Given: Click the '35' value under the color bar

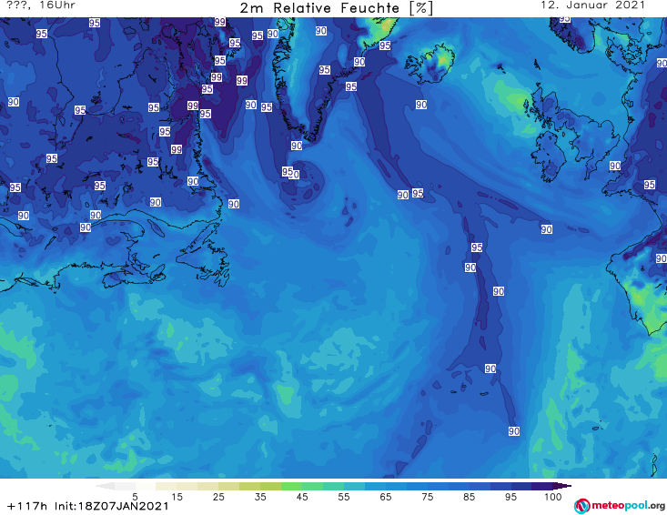Looking at the screenshot, I should click(x=260, y=497).
